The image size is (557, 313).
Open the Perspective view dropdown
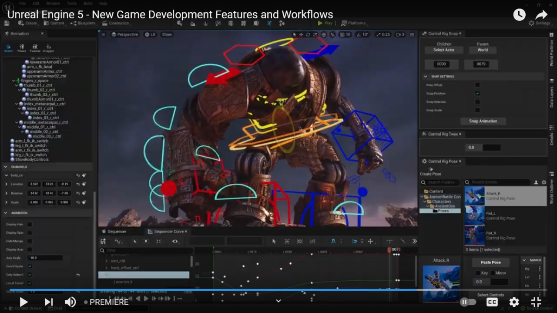coord(125,34)
